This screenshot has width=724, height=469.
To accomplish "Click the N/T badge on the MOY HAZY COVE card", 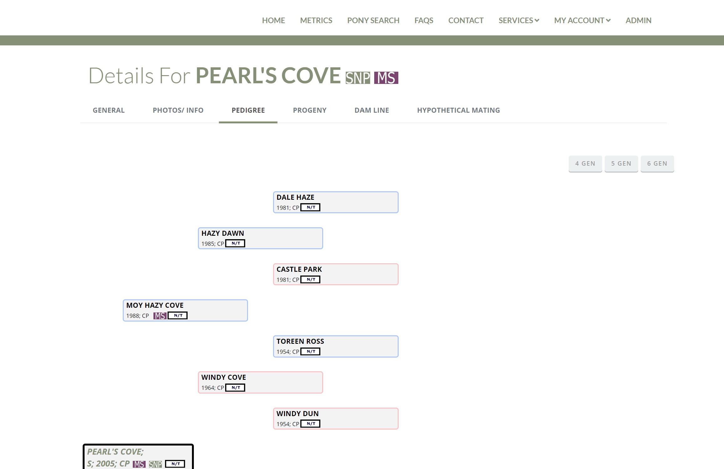I will click(x=178, y=315).
